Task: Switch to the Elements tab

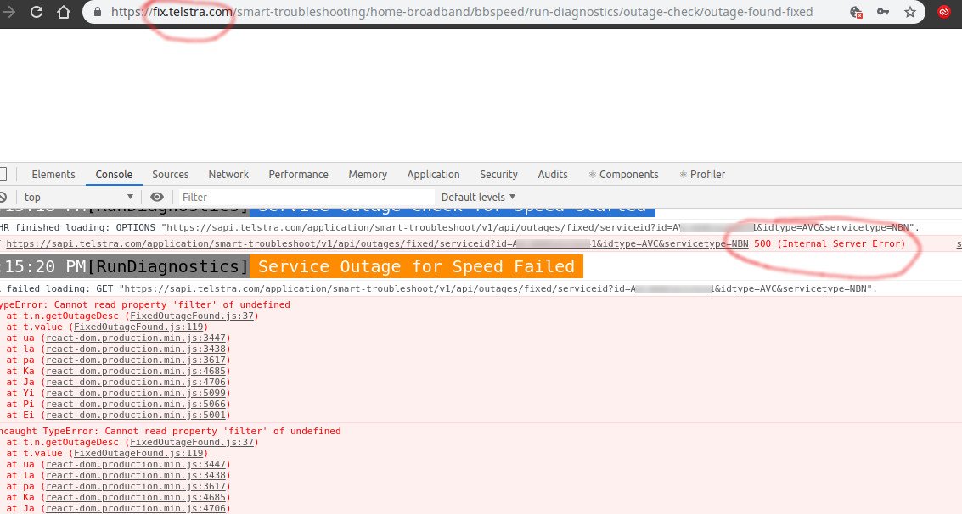Action: [x=53, y=174]
